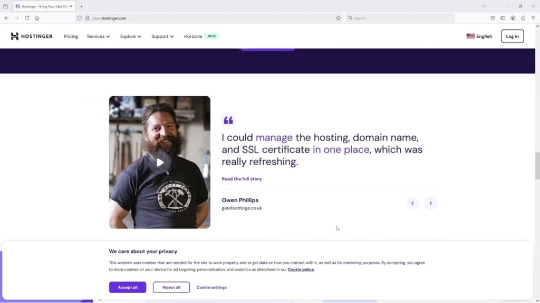Open a new browser tab with plus
The height and width of the screenshot is (303, 540).
[x=81, y=6]
